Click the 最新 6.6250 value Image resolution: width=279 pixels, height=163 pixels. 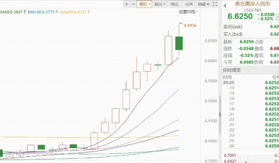point(246,42)
